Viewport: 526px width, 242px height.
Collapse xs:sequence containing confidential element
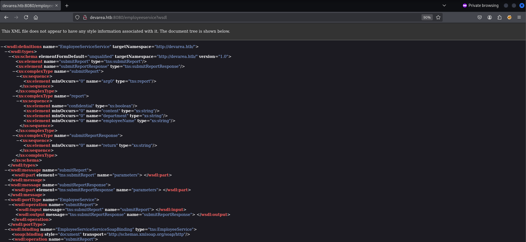click(18, 101)
